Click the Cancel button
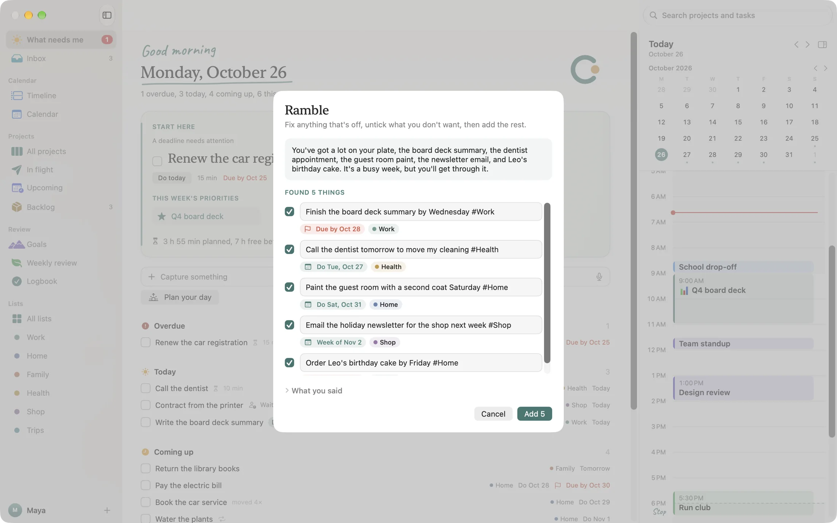837x523 pixels. tap(493, 414)
